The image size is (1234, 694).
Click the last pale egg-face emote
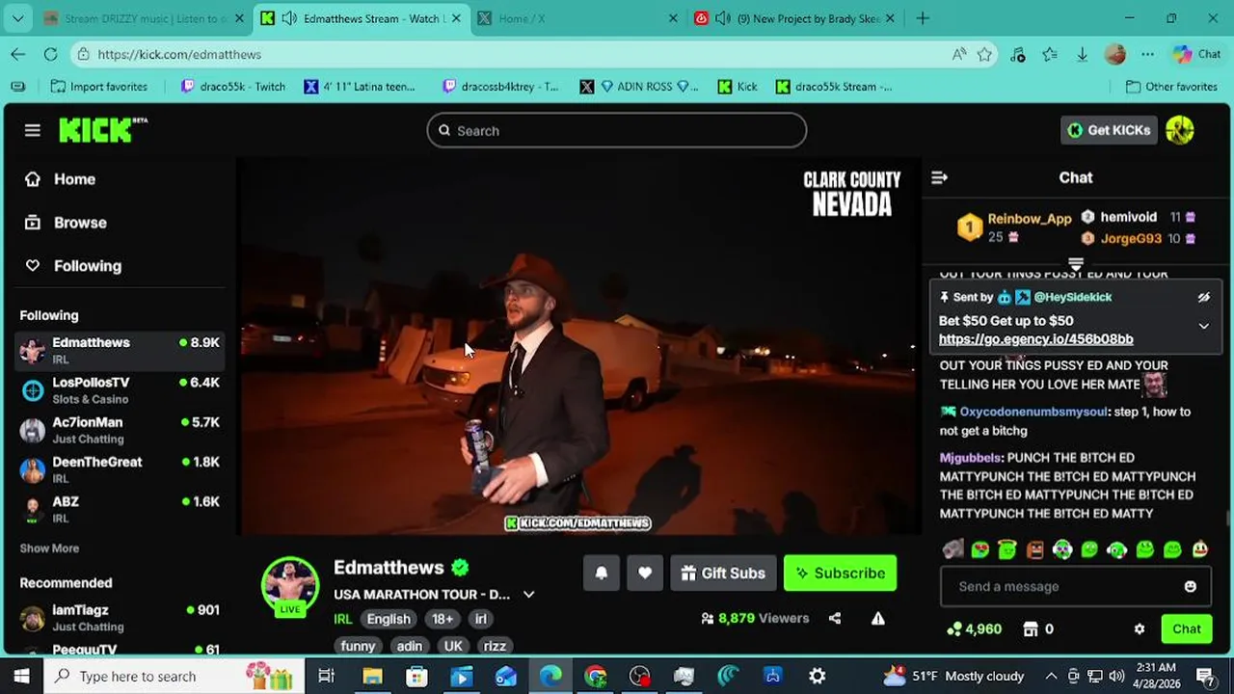pyautogui.click(x=1200, y=549)
